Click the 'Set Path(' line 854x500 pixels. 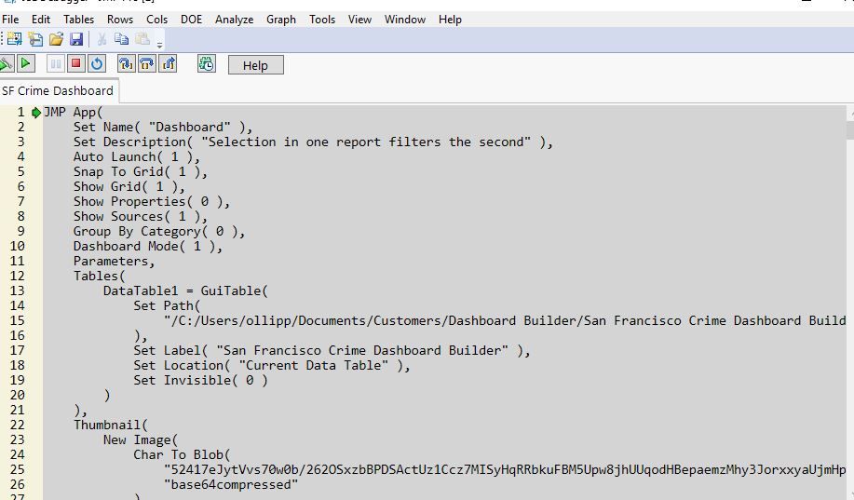(x=168, y=305)
